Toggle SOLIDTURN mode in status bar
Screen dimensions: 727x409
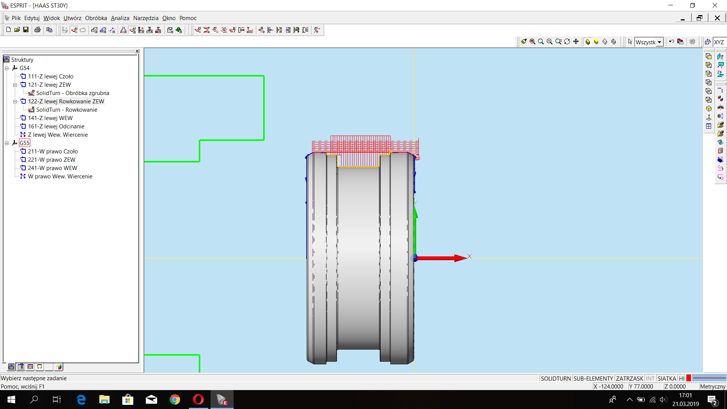[555, 378]
